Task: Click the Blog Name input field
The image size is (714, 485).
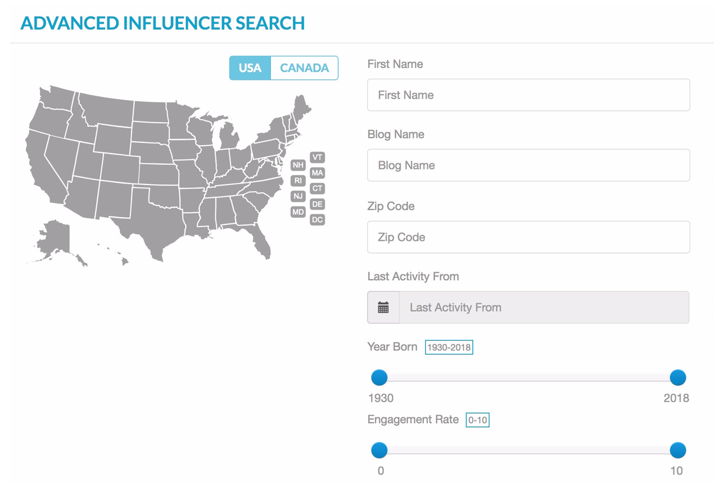Action: 528,165
